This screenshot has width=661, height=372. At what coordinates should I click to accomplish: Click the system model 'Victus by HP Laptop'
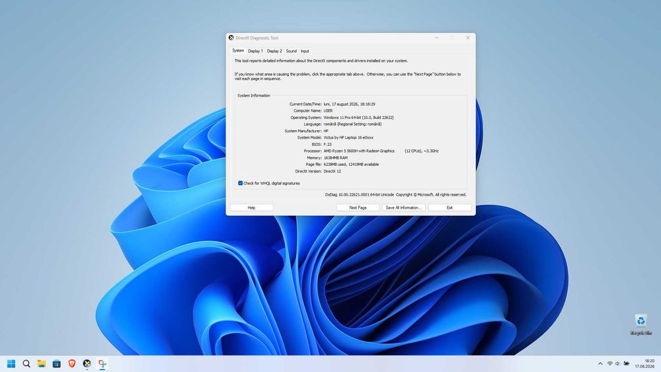pos(348,137)
